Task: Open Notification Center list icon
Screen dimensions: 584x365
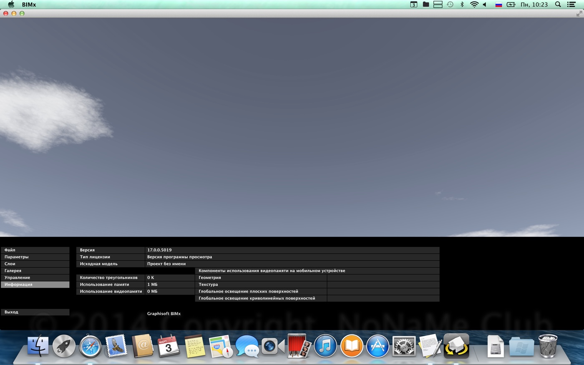Action: (x=571, y=5)
